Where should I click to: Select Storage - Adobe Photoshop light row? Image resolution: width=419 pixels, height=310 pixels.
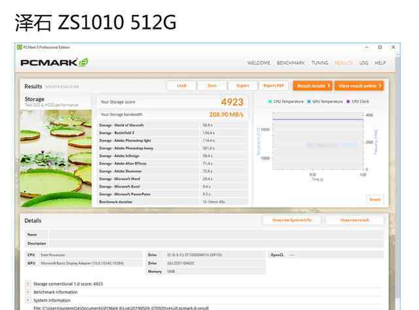click(x=173, y=141)
